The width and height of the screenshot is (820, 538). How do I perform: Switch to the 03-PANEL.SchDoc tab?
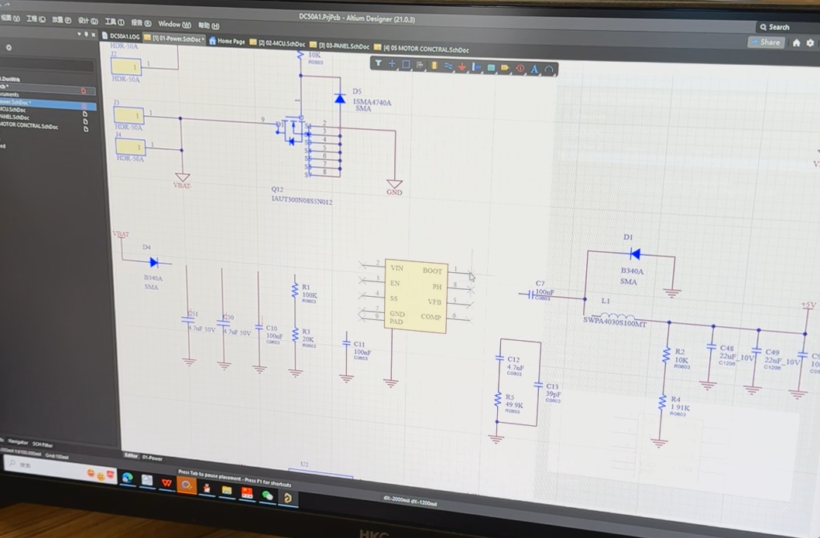coord(339,46)
